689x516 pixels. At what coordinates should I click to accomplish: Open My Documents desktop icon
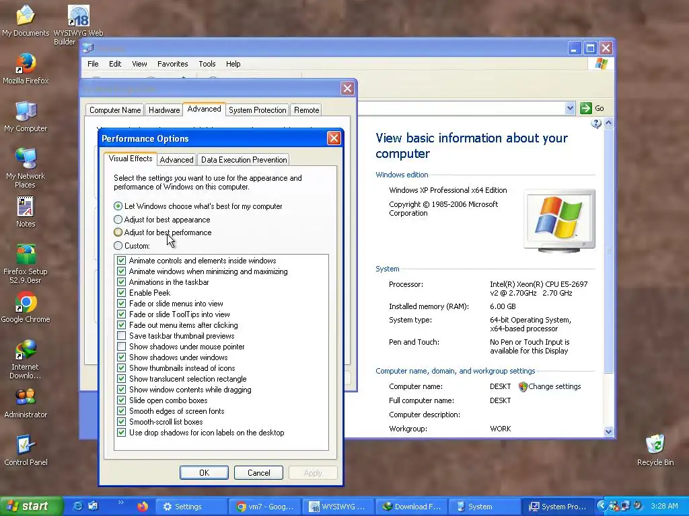click(26, 21)
